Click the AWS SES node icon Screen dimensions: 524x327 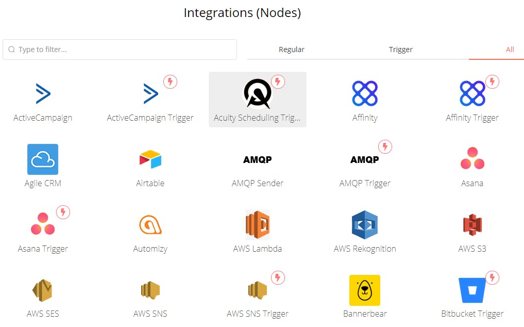43,290
